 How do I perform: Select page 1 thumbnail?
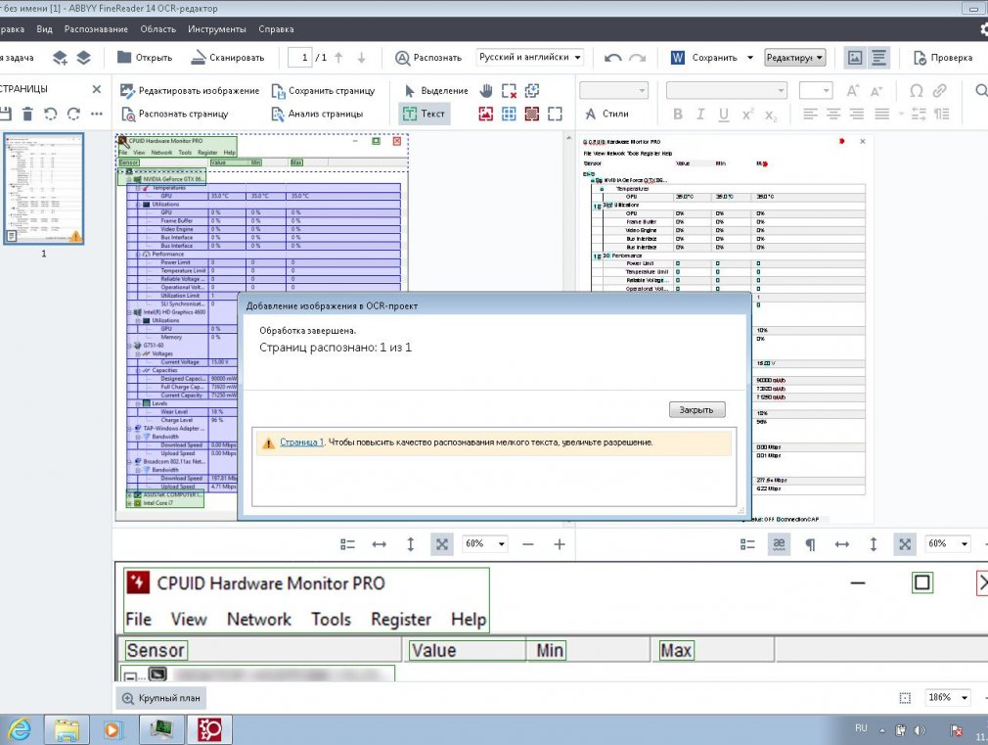click(x=43, y=189)
